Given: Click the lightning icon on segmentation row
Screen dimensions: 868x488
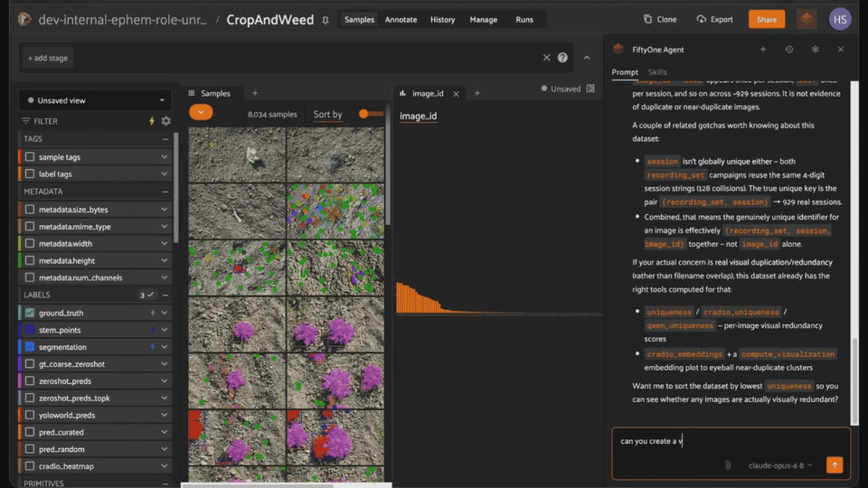Looking at the screenshot, I should (152, 347).
